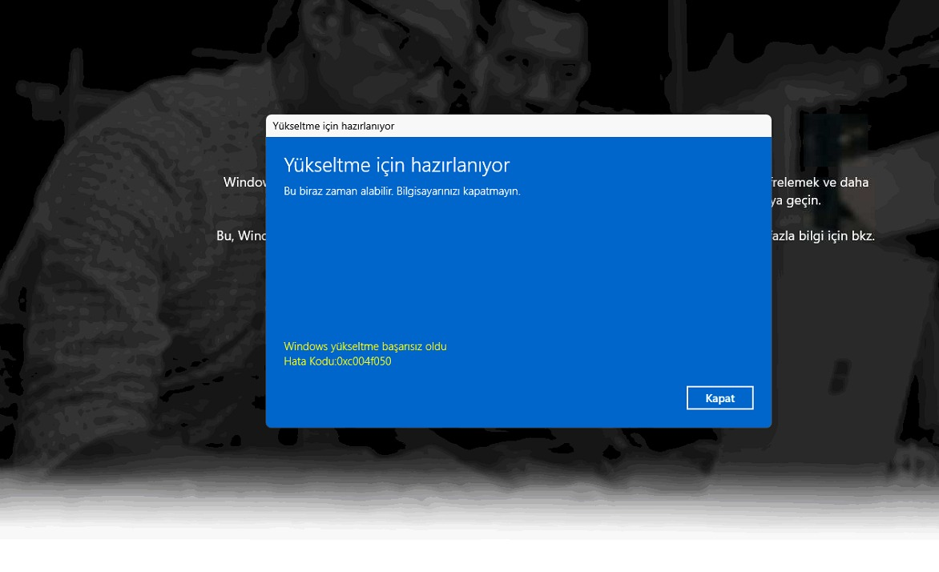Click the 'Bu biraz zaman alabilir' message
Viewport: 939px width, 572px height.
402,191
